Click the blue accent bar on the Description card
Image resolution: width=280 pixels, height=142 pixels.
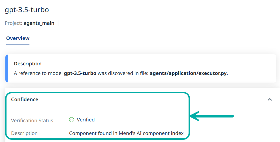(7, 68)
